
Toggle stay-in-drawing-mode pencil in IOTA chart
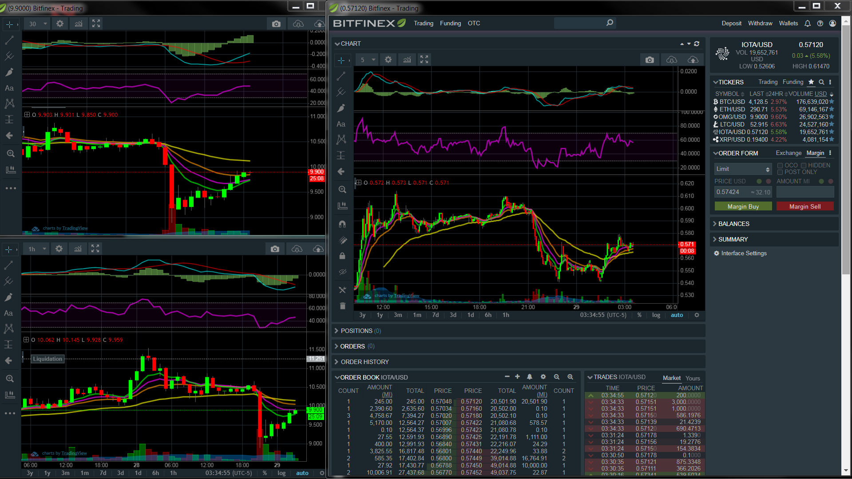click(342, 241)
